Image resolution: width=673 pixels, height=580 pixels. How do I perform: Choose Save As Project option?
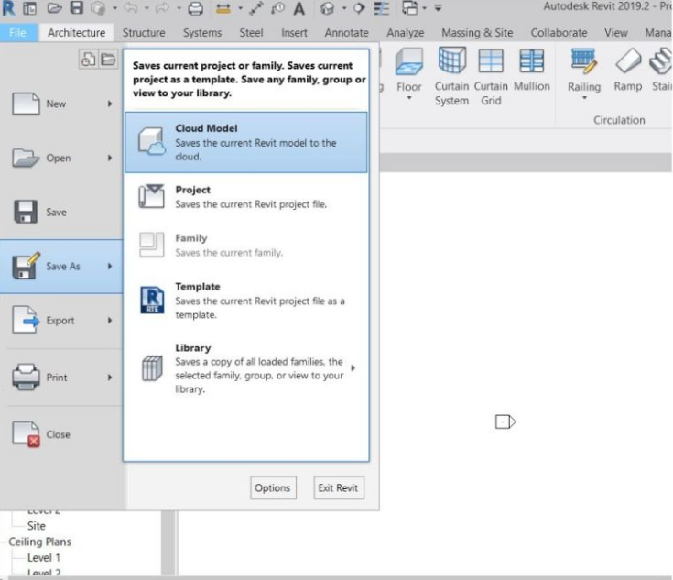pos(246,197)
